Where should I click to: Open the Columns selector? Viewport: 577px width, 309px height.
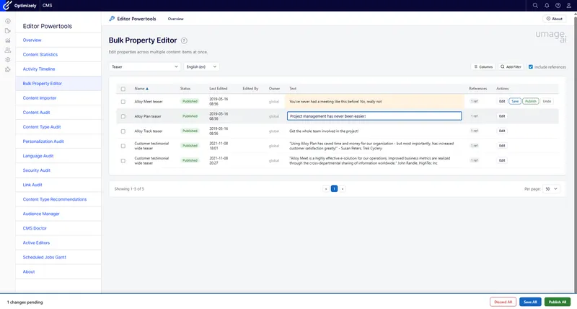[483, 66]
